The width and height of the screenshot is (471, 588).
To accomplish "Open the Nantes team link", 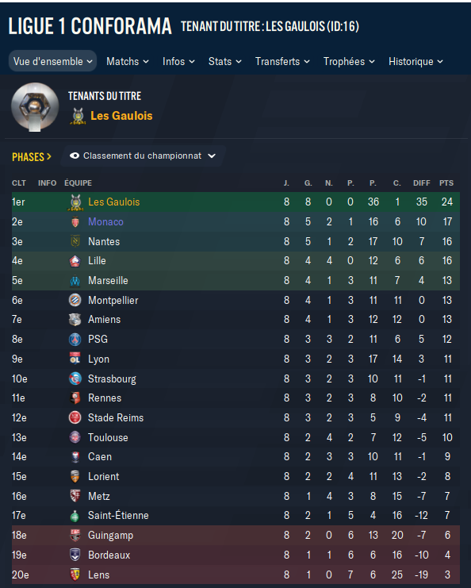I will click(x=104, y=241).
